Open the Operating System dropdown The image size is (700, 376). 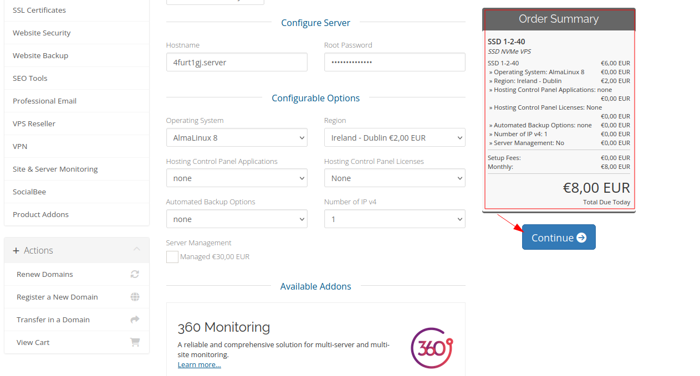(x=237, y=138)
